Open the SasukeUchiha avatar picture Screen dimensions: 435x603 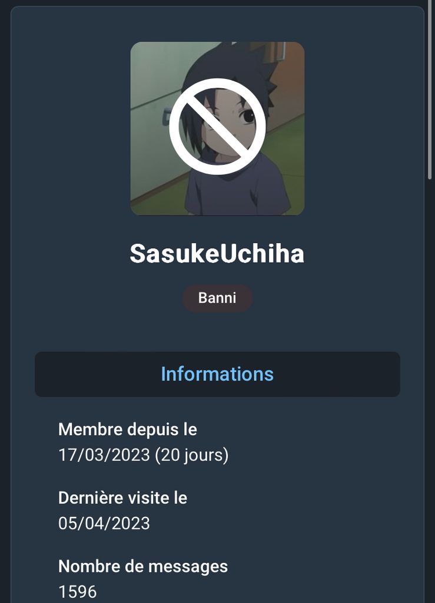coord(218,128)
